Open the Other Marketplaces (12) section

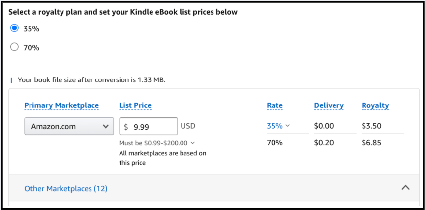click(66, 188)
